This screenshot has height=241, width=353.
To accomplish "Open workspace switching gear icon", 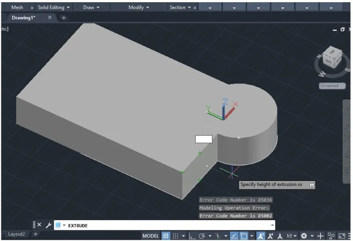I will tap(304, 236).
